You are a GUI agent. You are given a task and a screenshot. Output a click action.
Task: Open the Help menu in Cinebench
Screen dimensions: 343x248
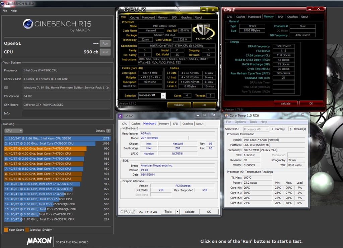[13, 11]
